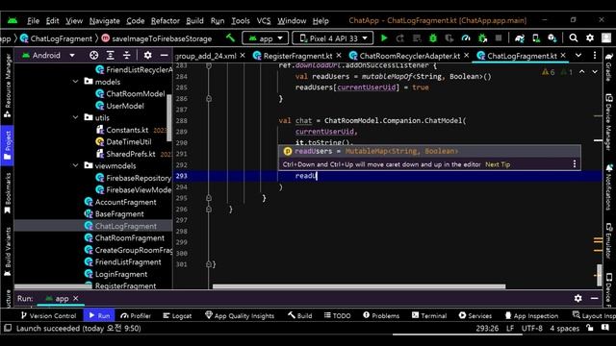Select readUsers autocomplete suggestion

pyautogui.click(x=429, y=151)
